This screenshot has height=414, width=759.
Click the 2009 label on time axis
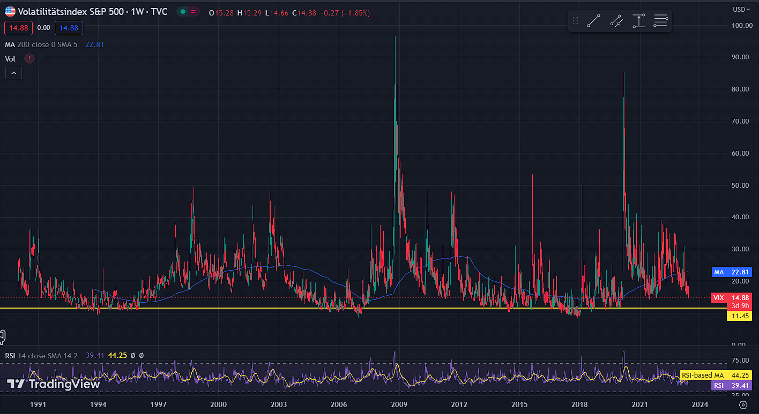tap(399, 404)
